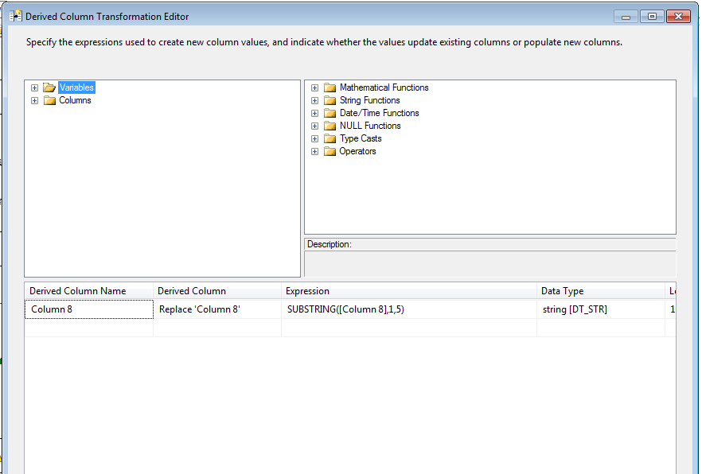Edit the Derived Column Name cell 'Column 8'
This screenshot has height=474, width=702.
[x=88, y=309]
